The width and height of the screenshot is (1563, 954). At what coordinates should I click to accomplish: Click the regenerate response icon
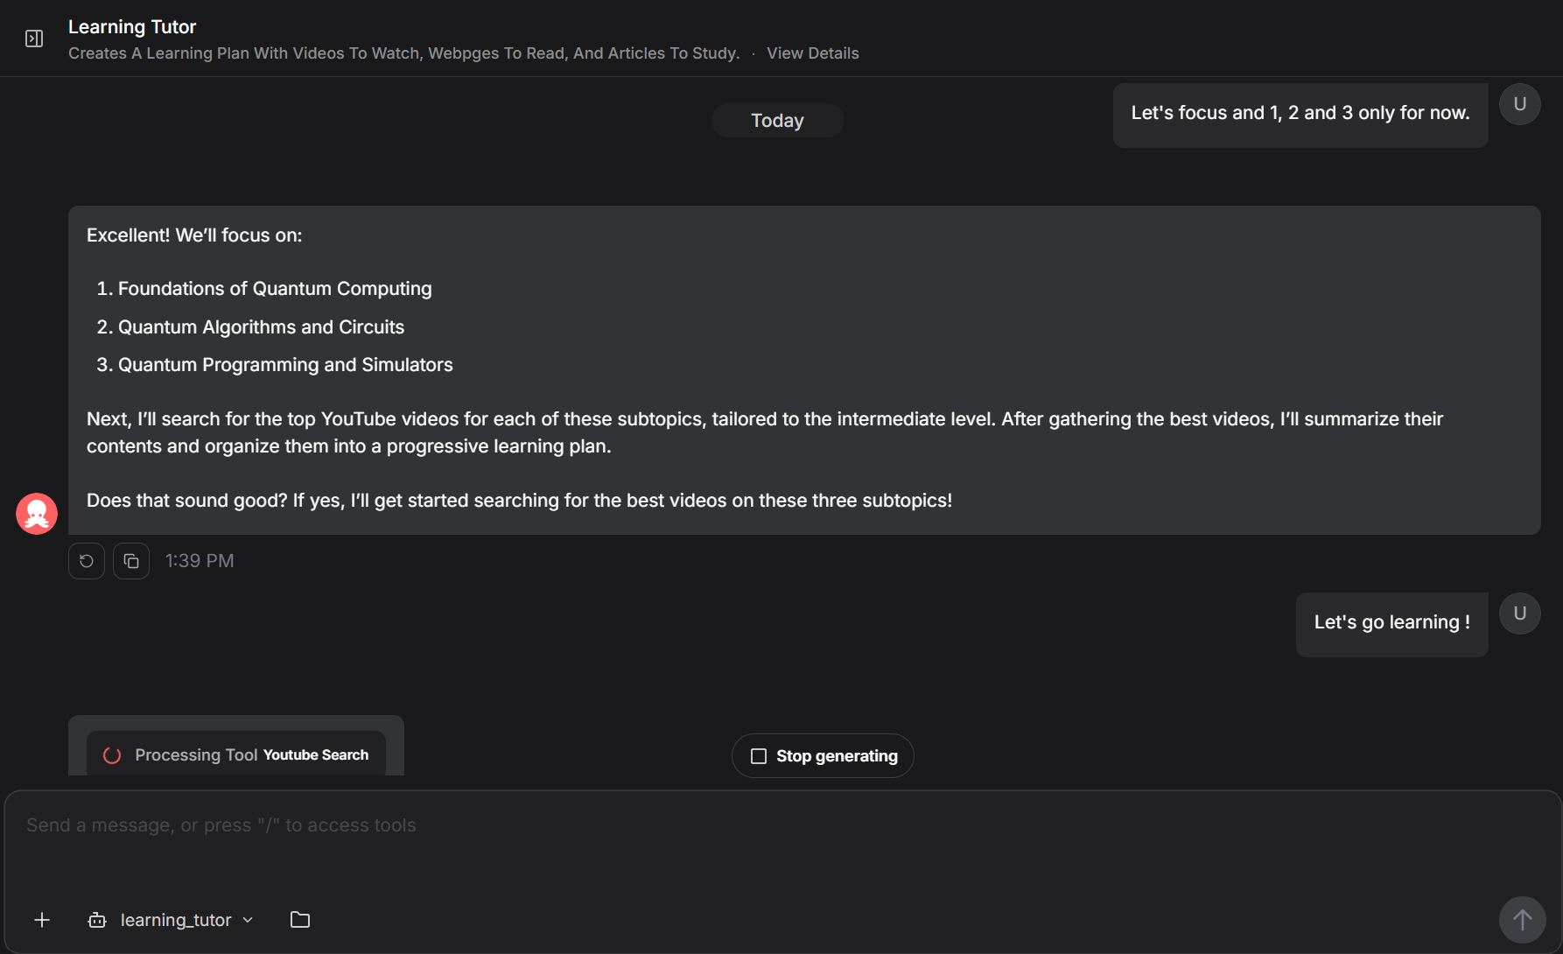pos(87,561)
